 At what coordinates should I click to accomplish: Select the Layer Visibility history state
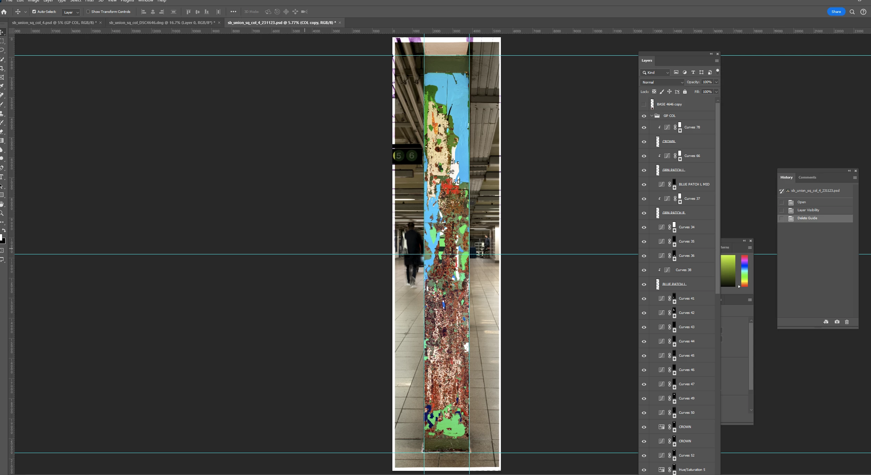pyautogui.click(x=808, y=210)
